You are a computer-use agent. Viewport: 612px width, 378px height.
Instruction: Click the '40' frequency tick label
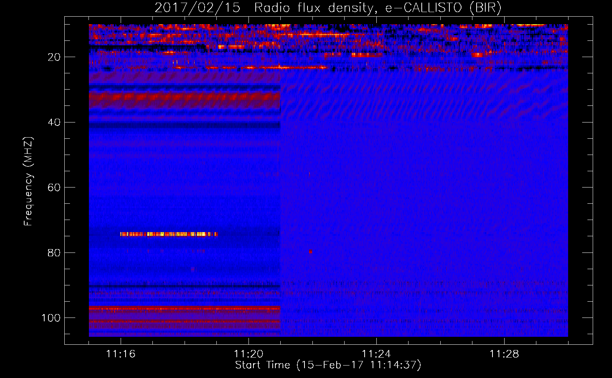54,122
